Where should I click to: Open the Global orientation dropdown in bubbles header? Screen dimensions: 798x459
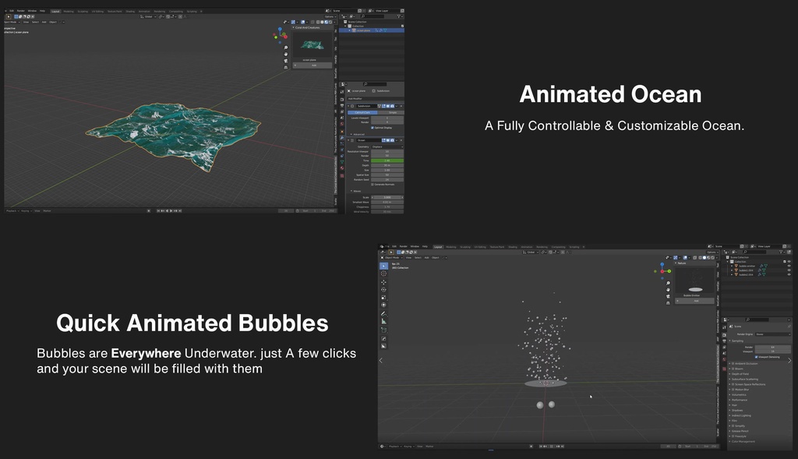tap(531, 252)
